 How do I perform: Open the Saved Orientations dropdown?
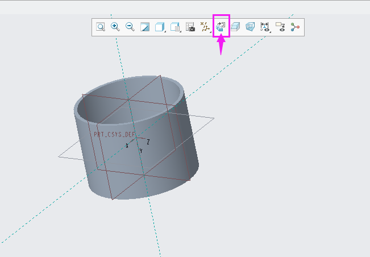point(176,27)
